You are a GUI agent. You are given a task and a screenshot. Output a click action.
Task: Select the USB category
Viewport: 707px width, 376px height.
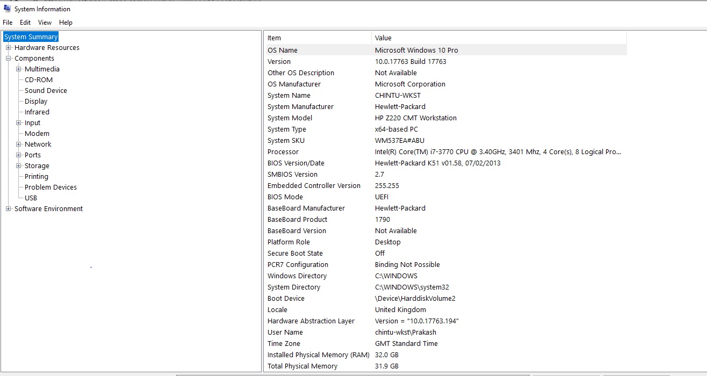[31, 198]
